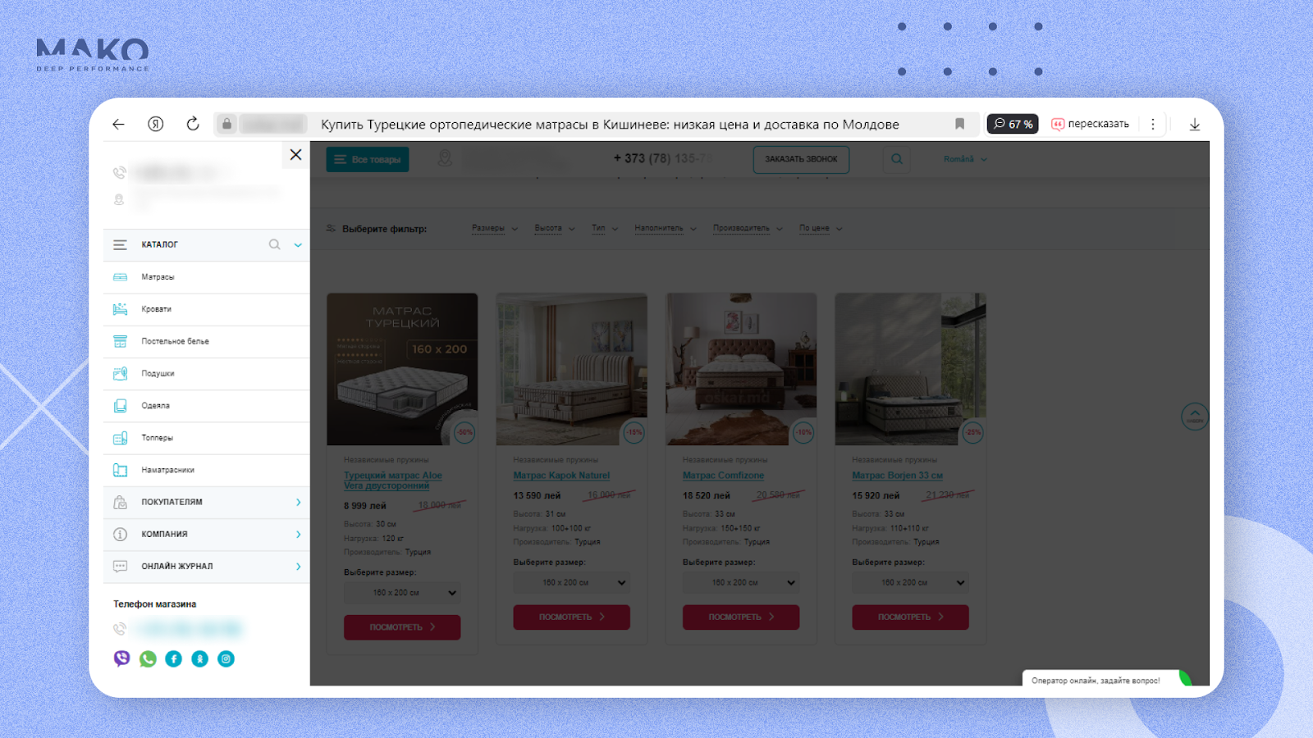The image size is (1313, 738).
Task: Open the Yandex home icon
Action: click(x=156, y=124)
